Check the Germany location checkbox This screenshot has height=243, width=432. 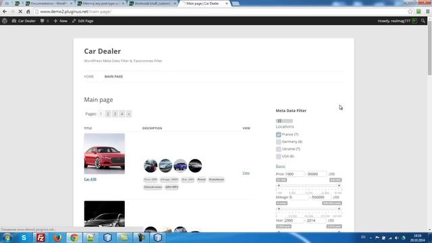[279, 142]
